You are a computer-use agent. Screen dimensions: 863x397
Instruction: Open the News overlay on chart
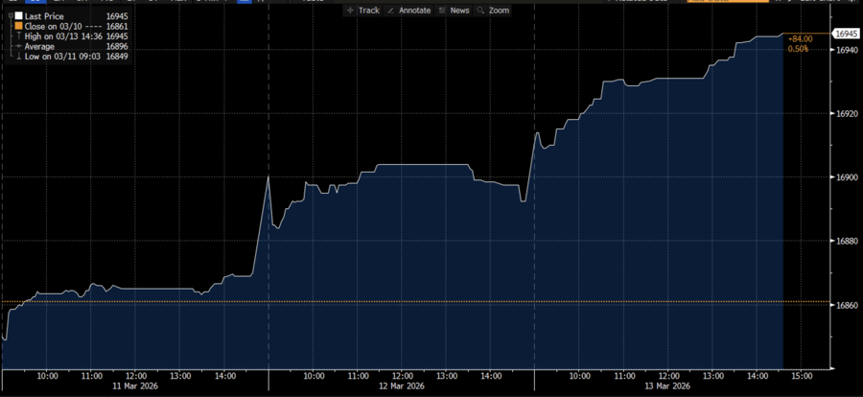point(454,10)
